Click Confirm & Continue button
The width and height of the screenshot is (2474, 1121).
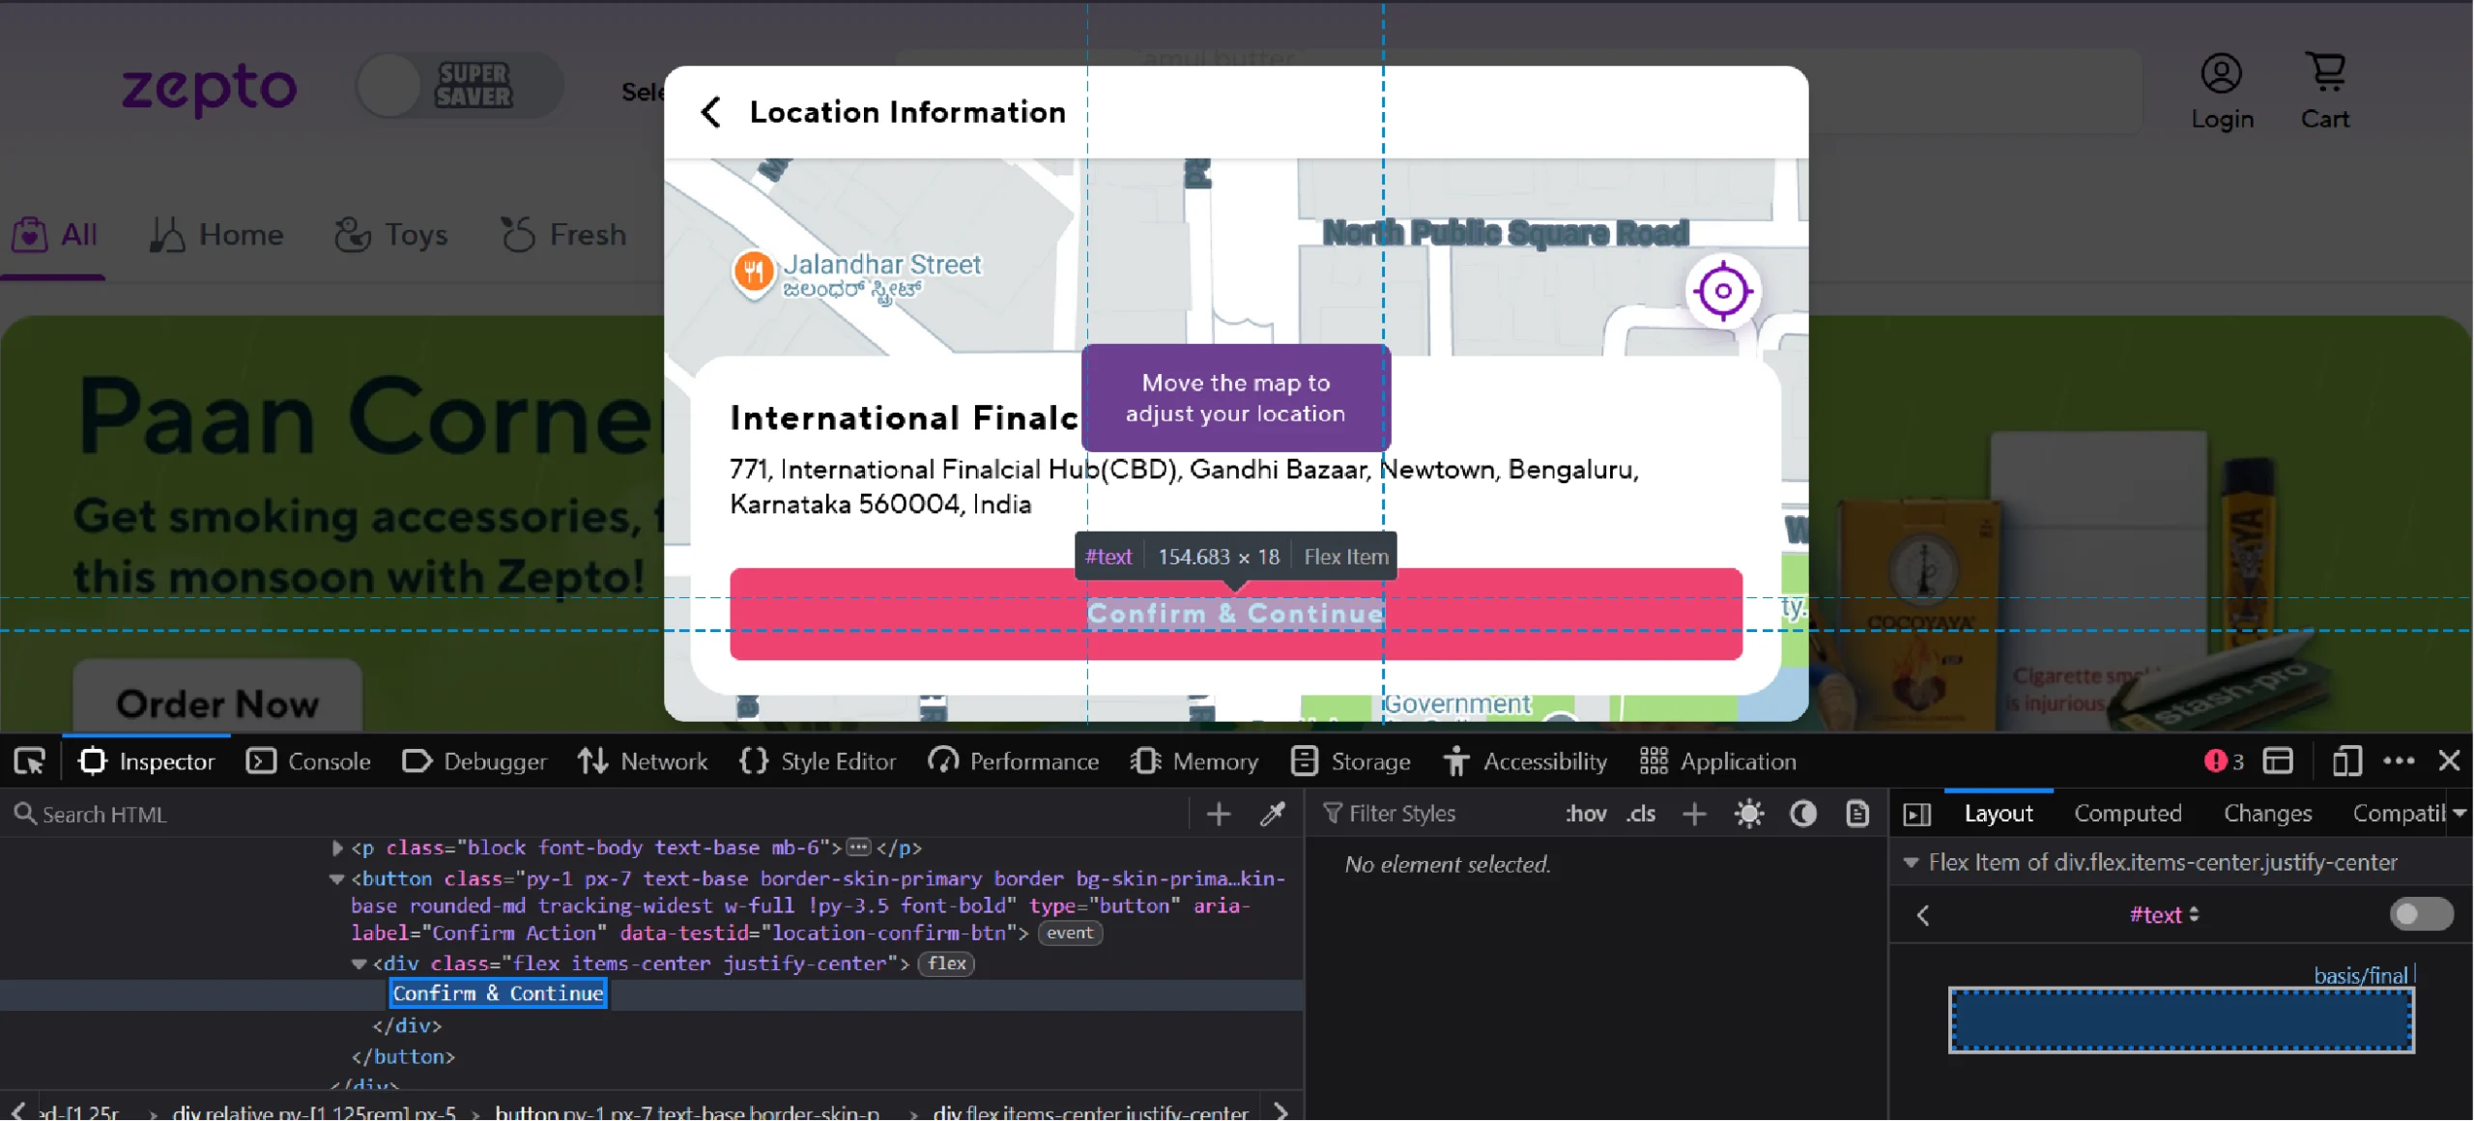point(1236,615)
